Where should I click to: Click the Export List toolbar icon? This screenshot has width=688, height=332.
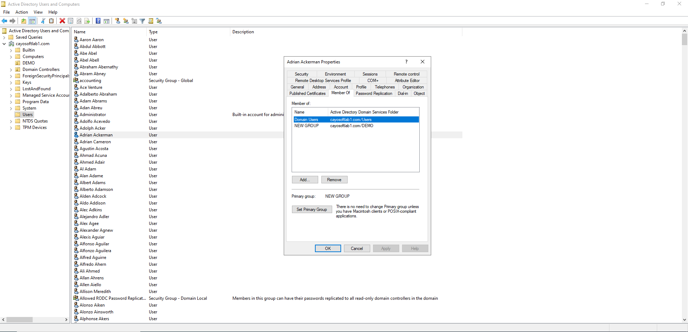(87, 21)
